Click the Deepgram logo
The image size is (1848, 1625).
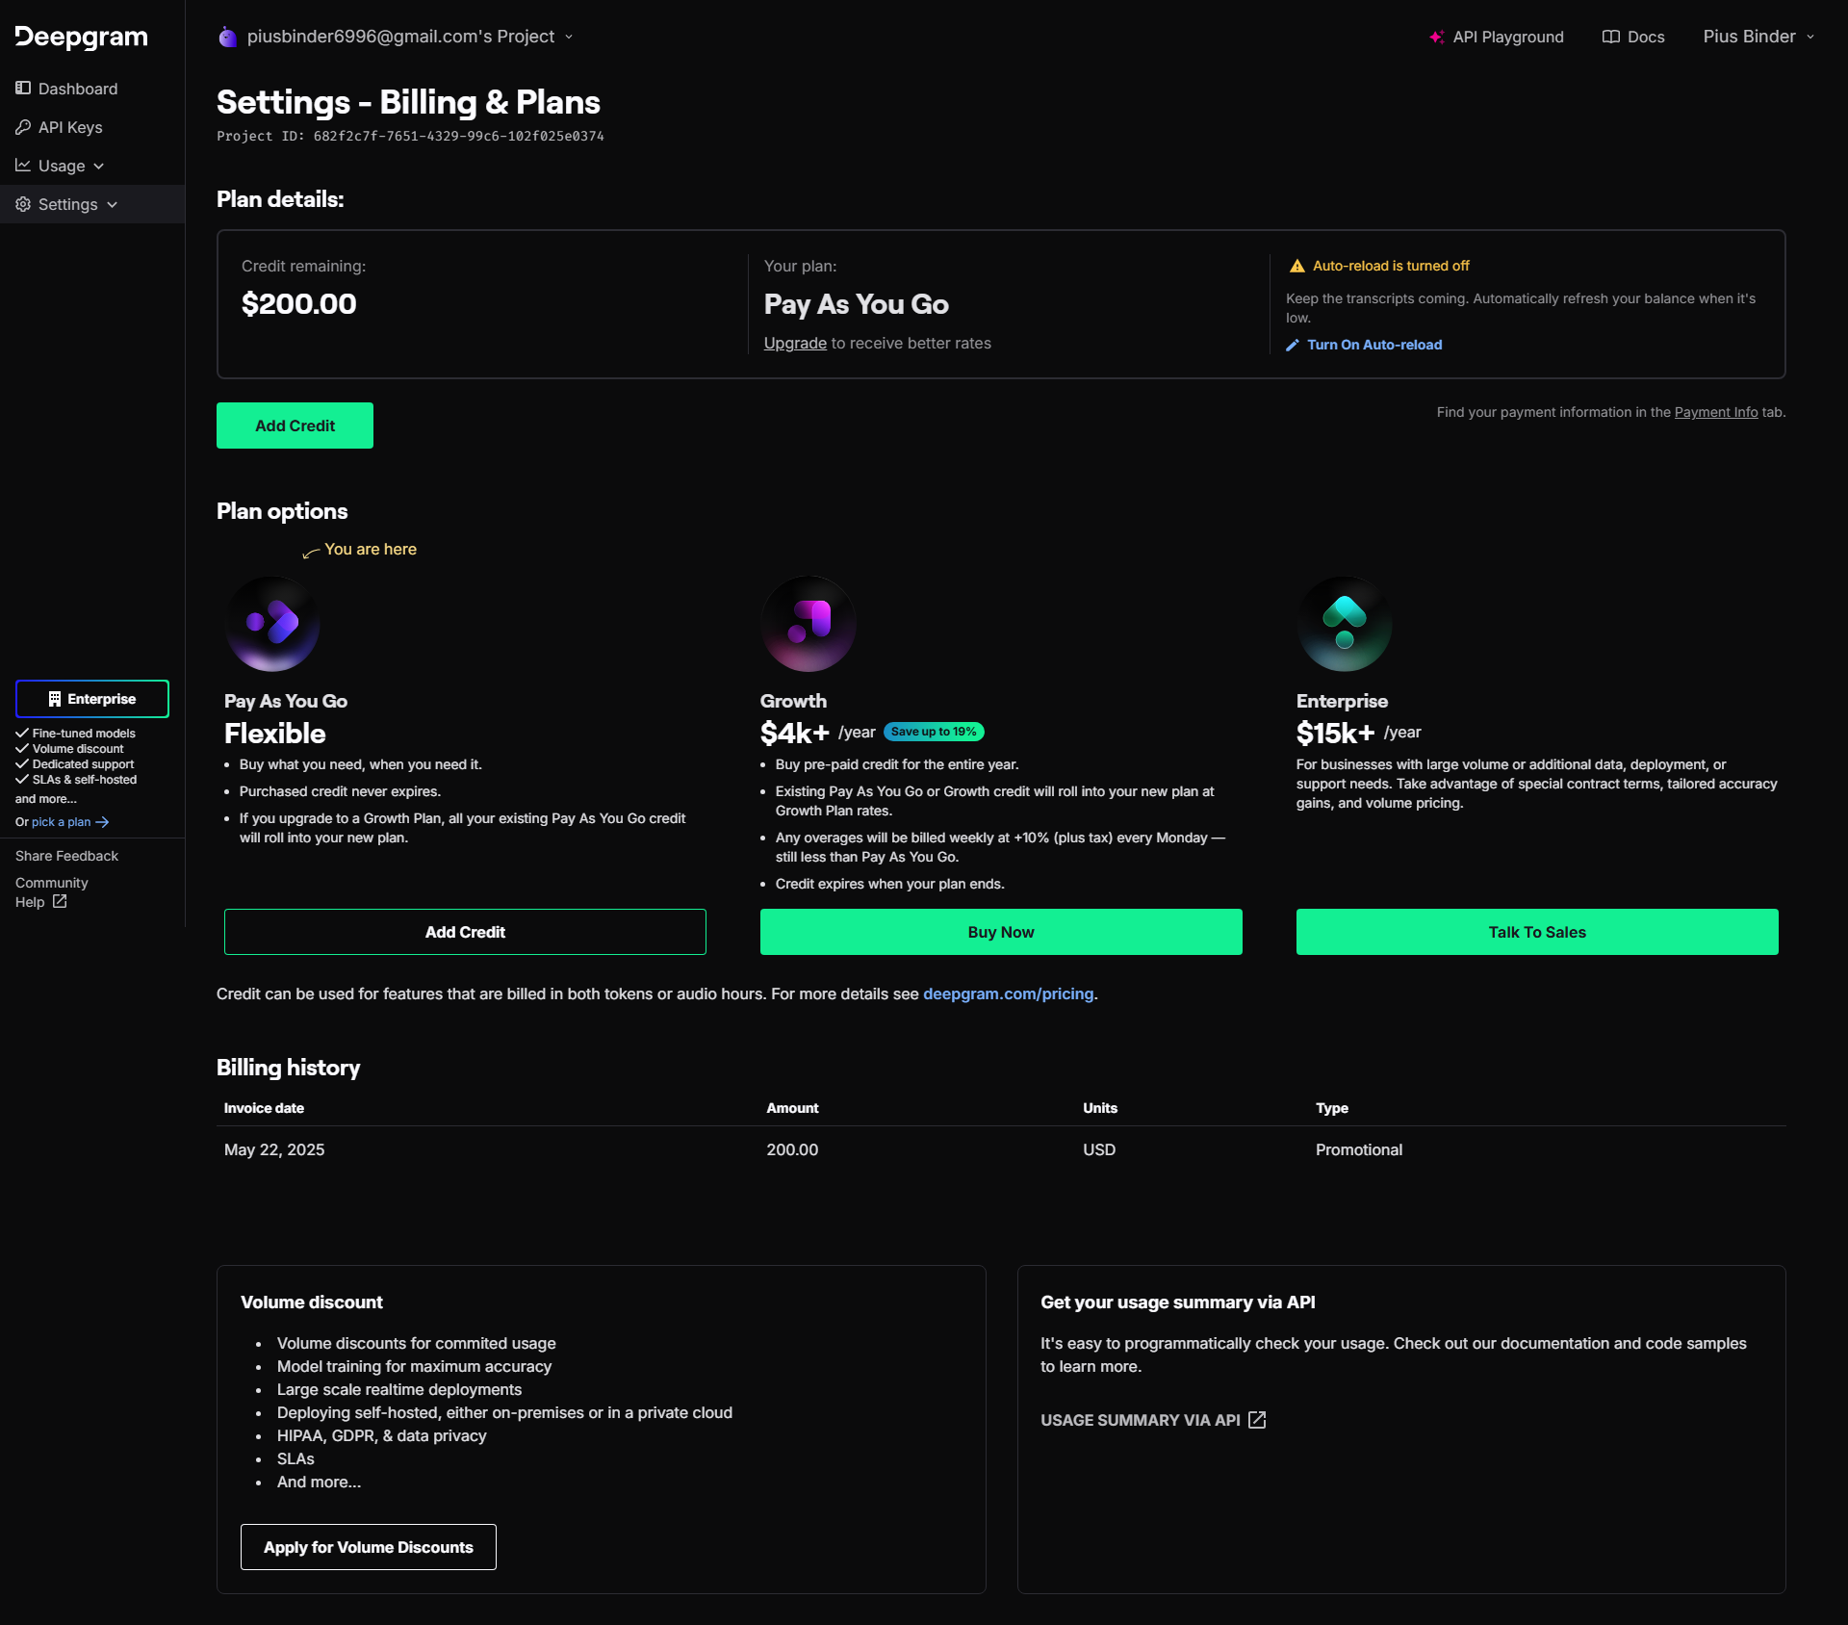81,37
